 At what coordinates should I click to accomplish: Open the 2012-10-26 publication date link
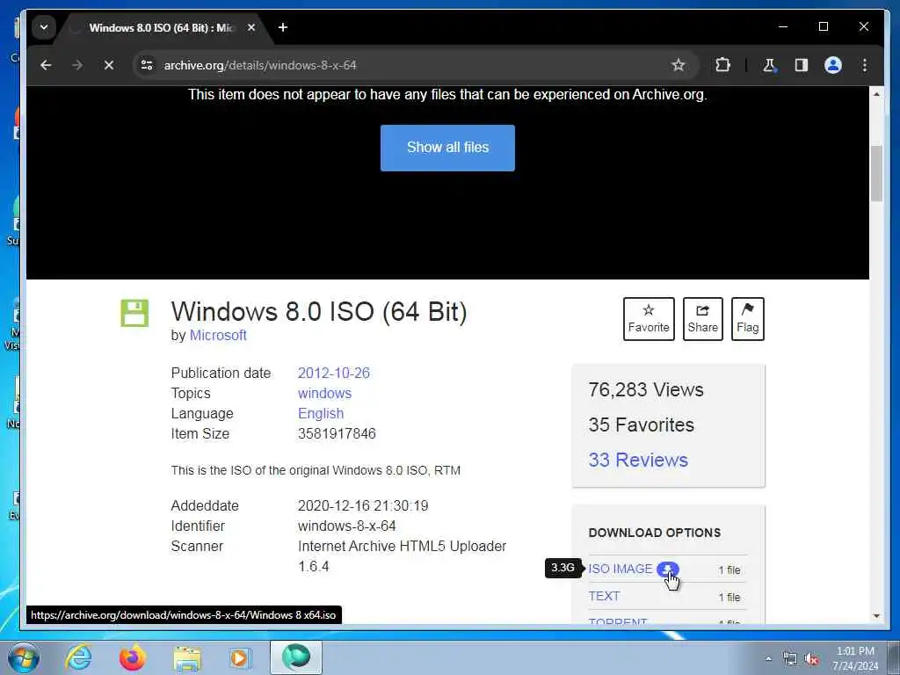coord(334,373)
